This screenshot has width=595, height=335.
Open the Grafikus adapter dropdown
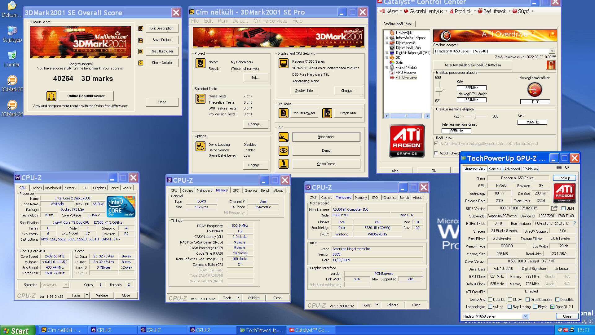(x=552, y=51)
